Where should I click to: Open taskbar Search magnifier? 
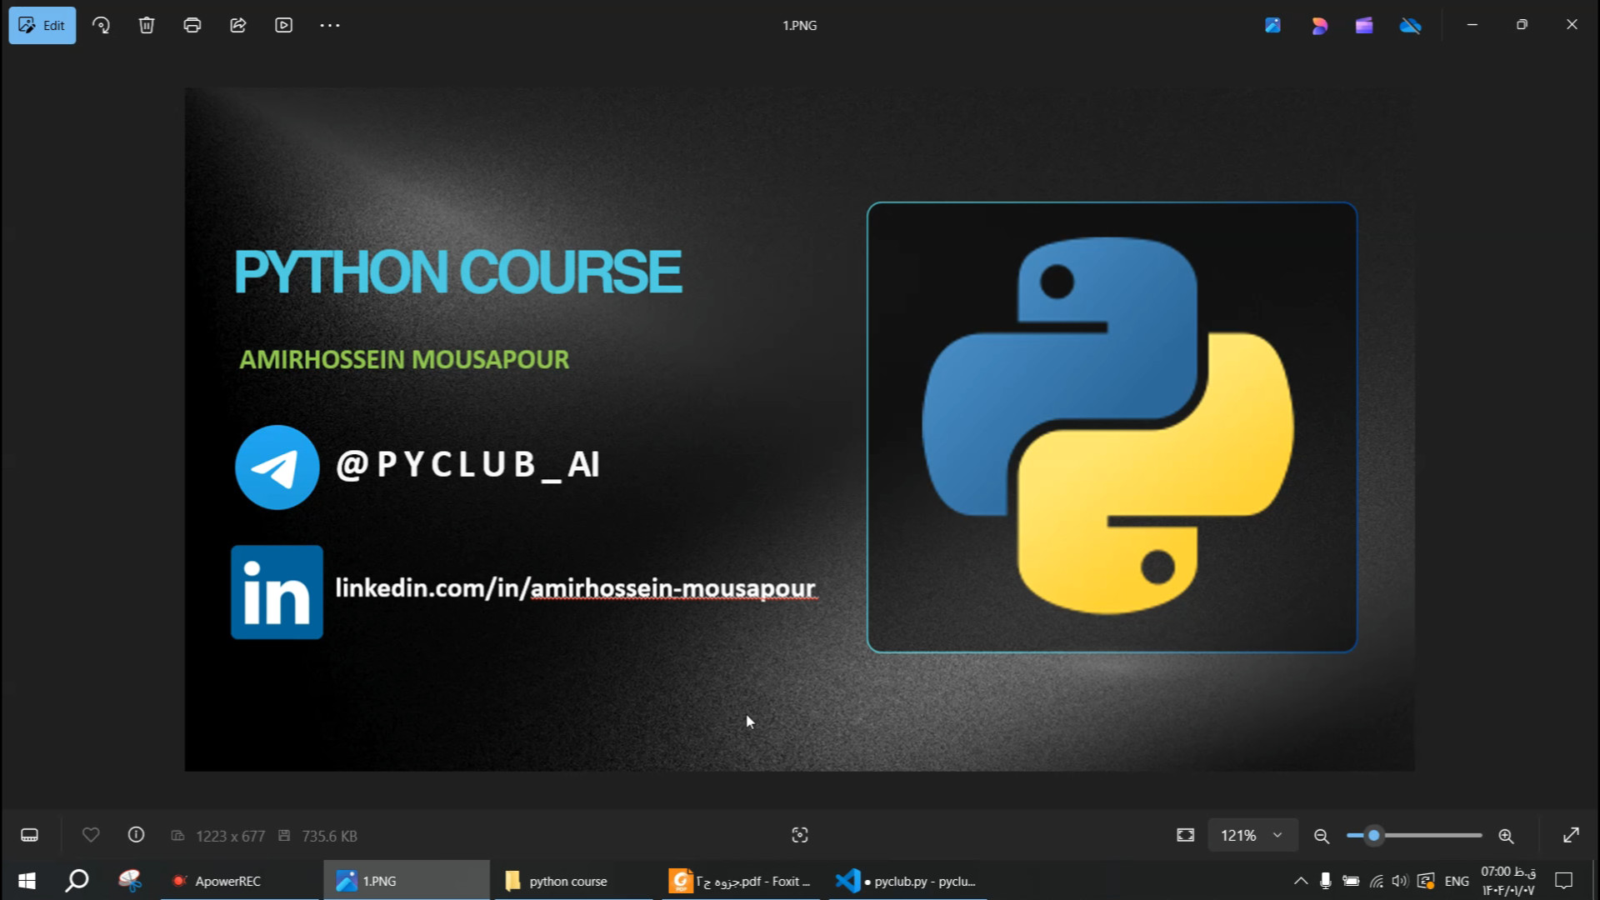77,881
